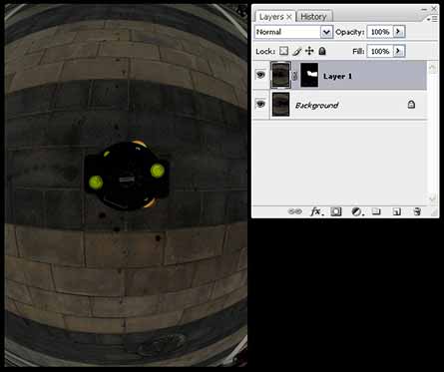444x372 pixels.
Task: Click the link between Layer 1 thumbnail and mask
Action: (295, 76)
